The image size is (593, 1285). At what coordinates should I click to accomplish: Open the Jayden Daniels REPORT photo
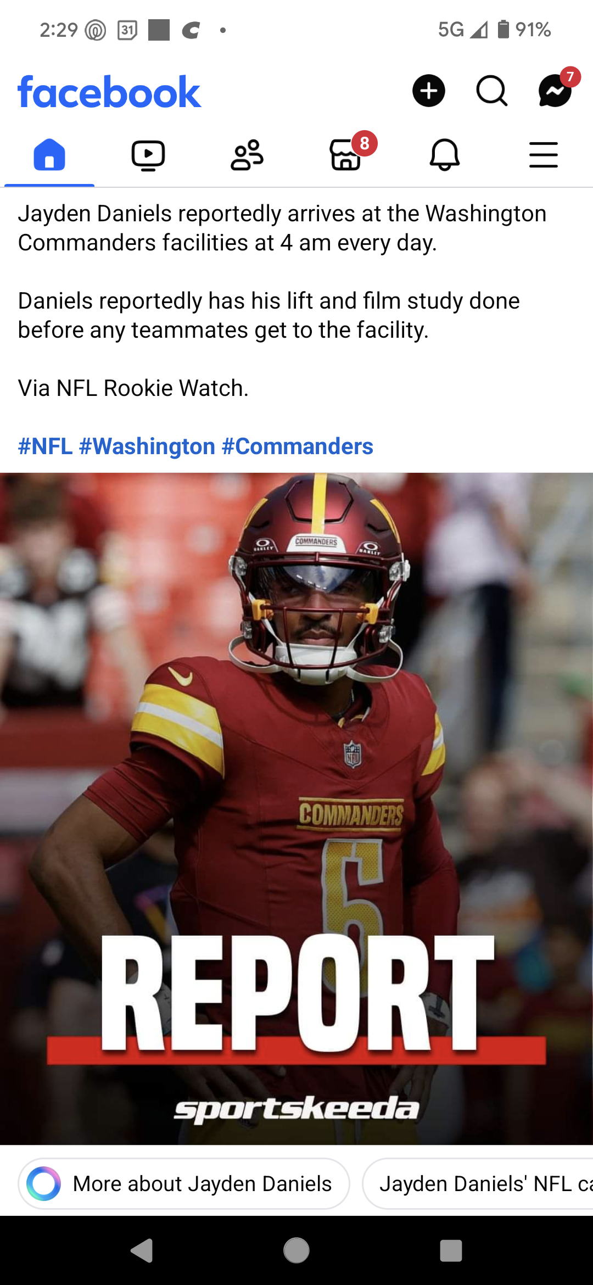click(x=296, y=808)
